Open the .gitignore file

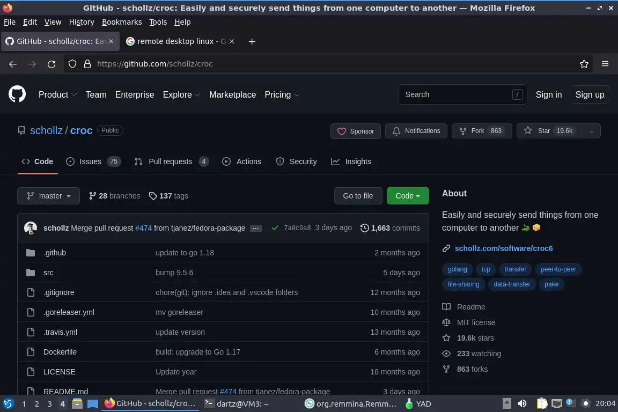point(58,292)
